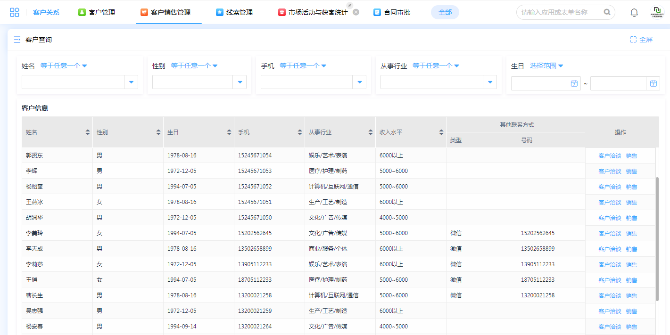670x335 pixels.
Task: Sort the table by 收入水平 column
Action: click(441, 132)
